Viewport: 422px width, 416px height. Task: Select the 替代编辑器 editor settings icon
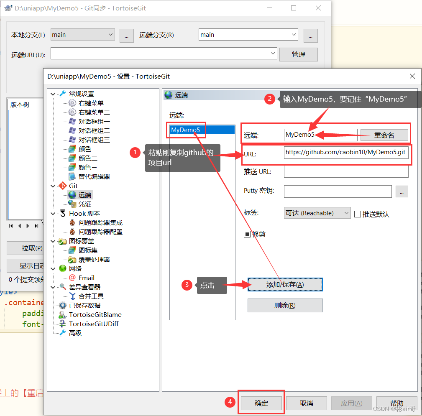[71, 176]
